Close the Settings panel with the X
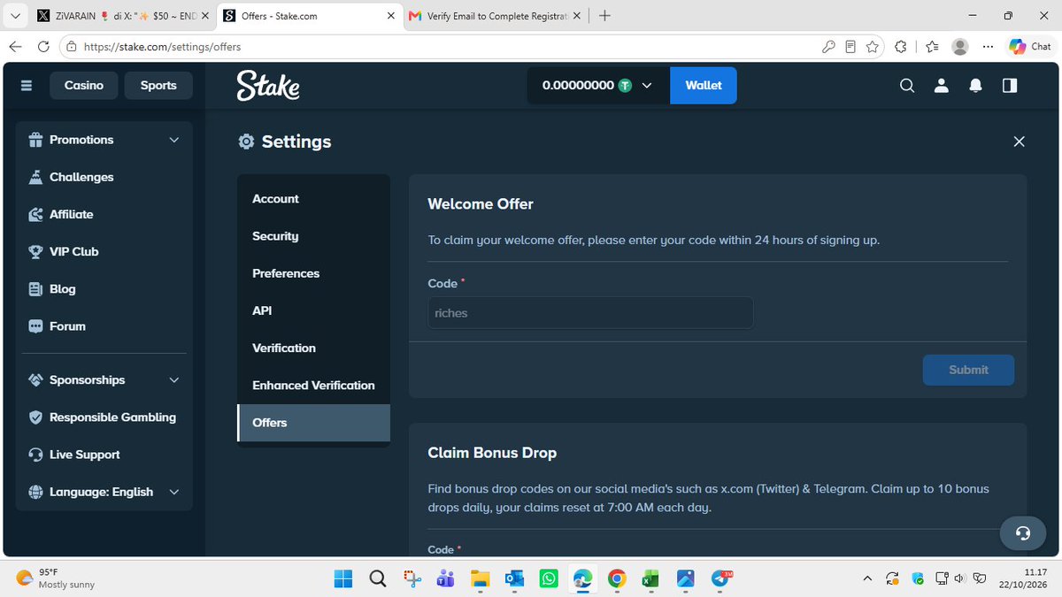1062x597 pixels. tap(1020, 142)
